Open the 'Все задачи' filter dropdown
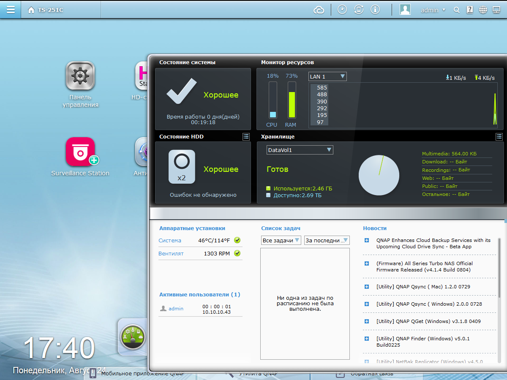This screenshot has height=380, width=507. [x=281, y=240]
